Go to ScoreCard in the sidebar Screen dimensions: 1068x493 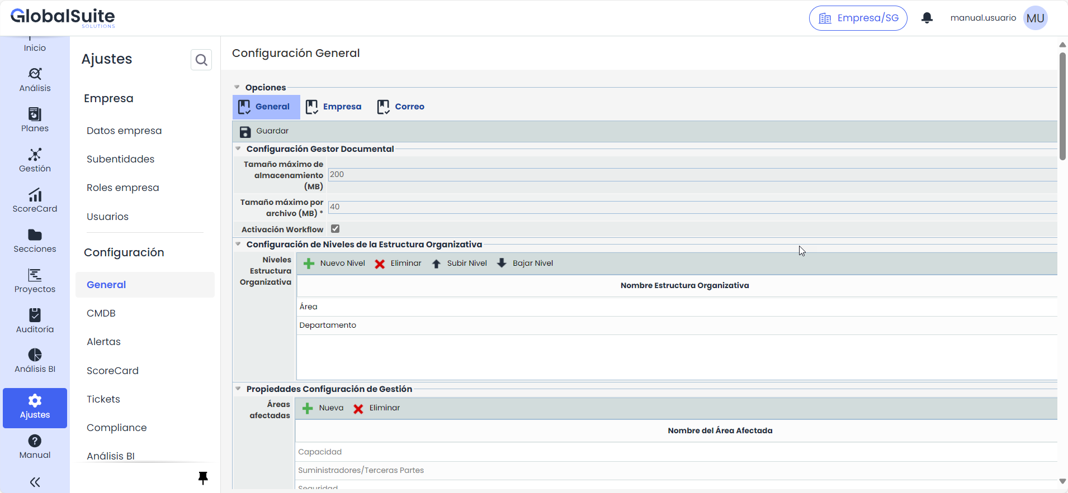tap(35, 200)
